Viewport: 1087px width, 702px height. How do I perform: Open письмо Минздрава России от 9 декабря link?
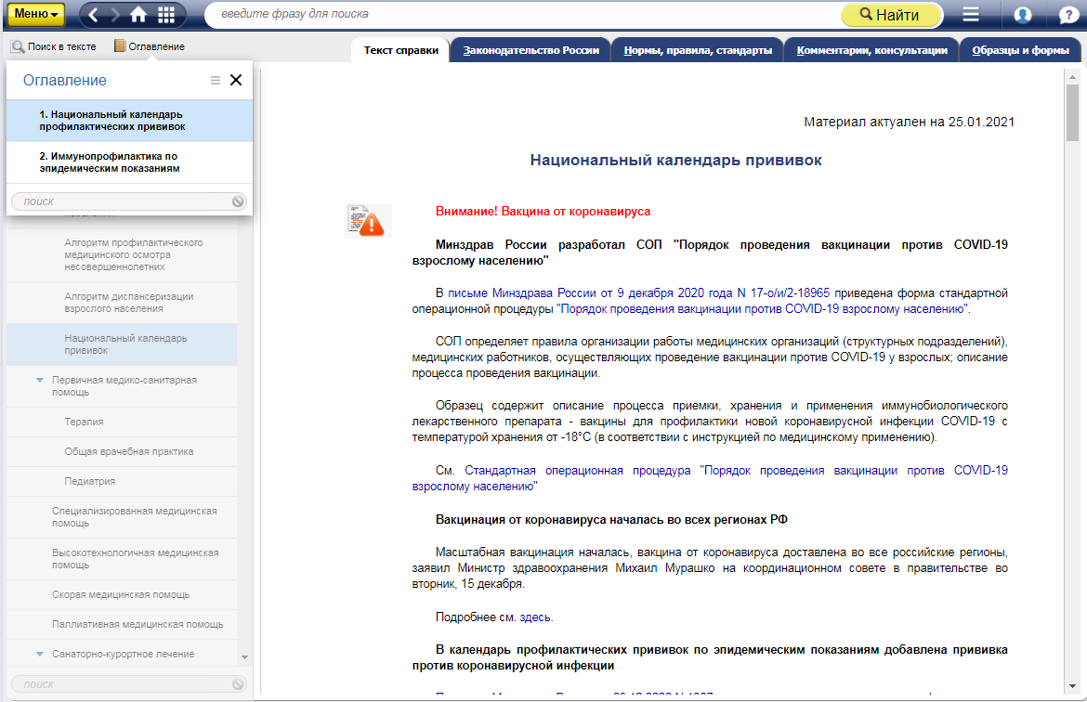638,293
